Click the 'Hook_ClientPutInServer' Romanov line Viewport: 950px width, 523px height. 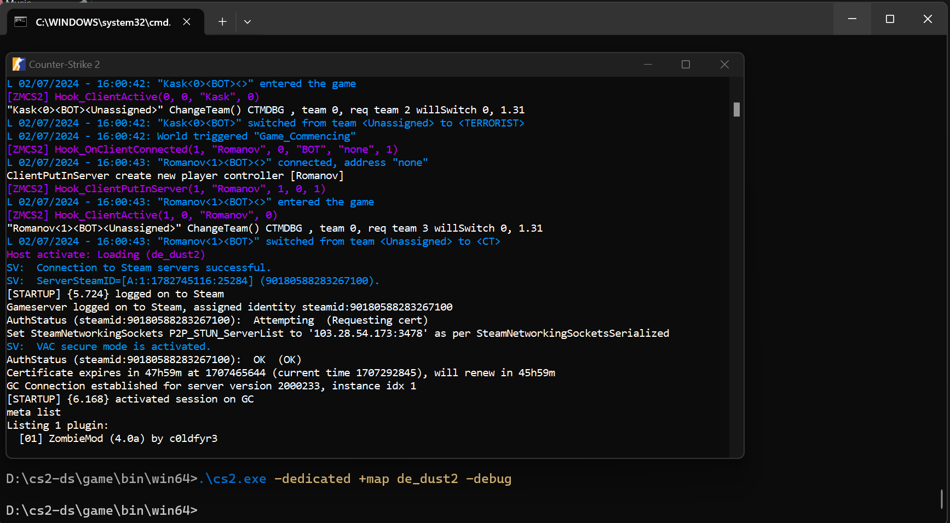[166, 189]
